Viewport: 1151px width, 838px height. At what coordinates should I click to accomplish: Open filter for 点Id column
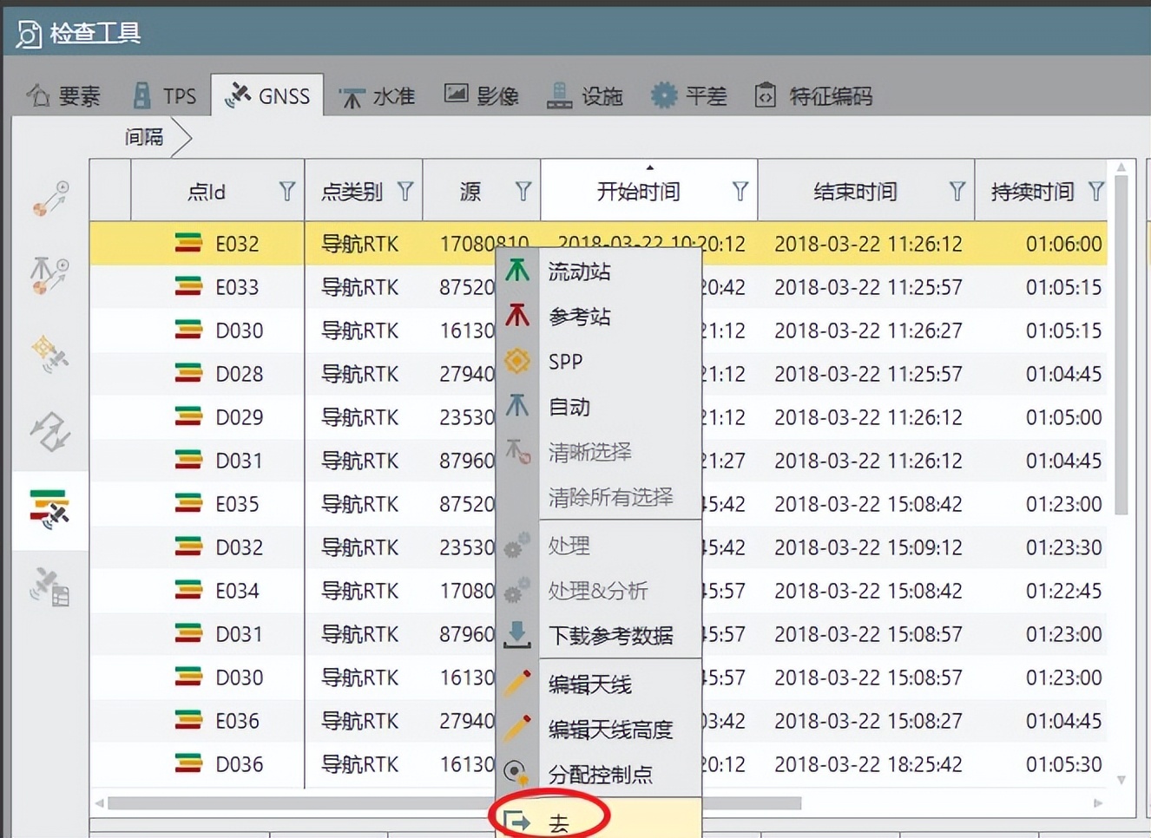(x=286, y=192)
